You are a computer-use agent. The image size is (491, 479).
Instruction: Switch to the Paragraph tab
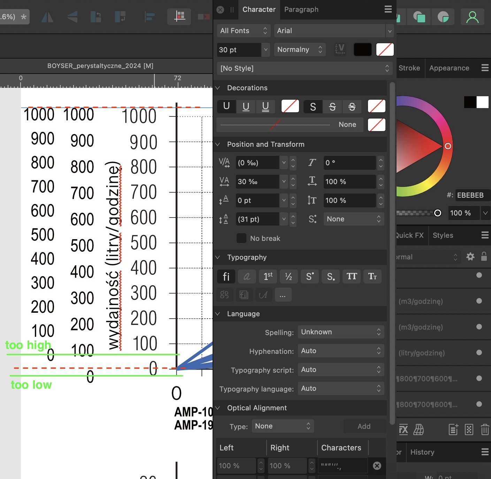pos(301,9)
